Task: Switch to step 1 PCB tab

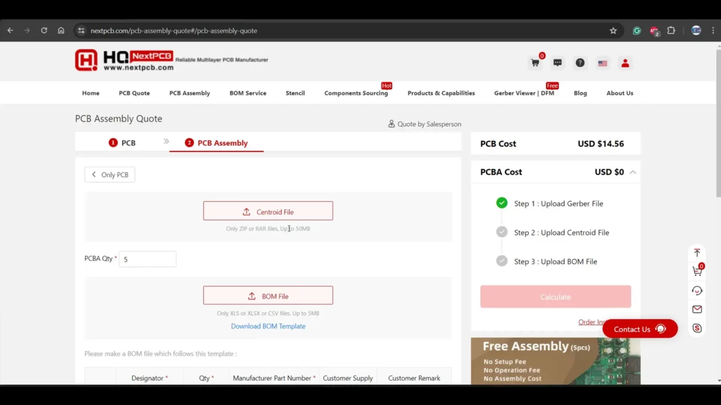Action: pos(122,143)
